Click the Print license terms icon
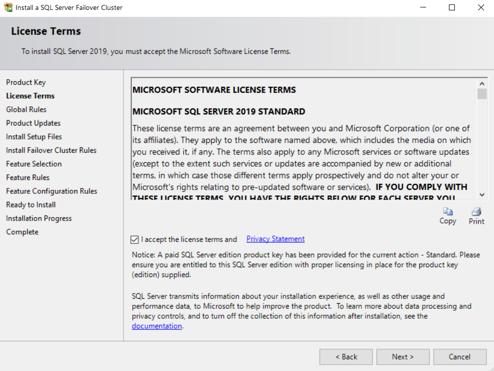 [x=476, y=211]
